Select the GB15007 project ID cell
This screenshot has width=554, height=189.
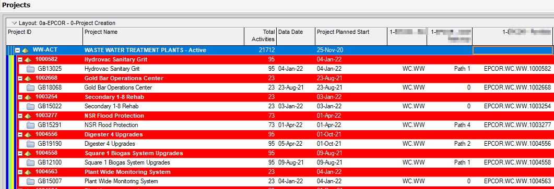click(50, 182)
